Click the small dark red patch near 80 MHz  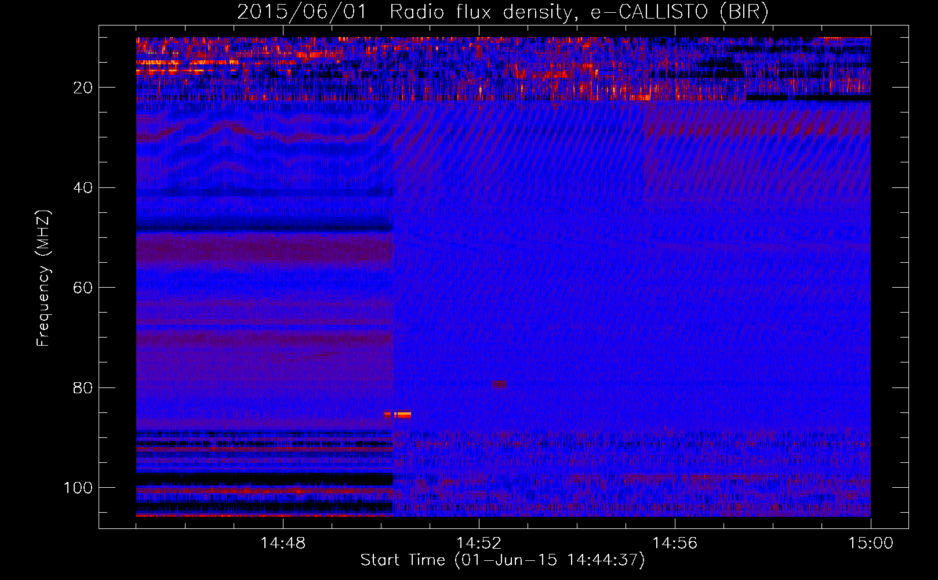[499, 384]
